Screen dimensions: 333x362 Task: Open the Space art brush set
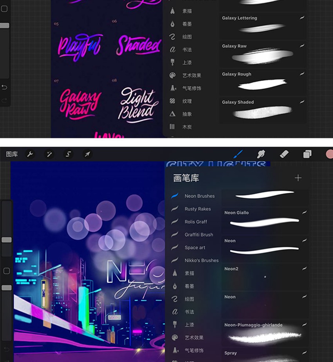coord(195,248)
